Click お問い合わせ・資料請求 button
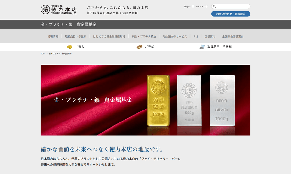 [231, 14]
